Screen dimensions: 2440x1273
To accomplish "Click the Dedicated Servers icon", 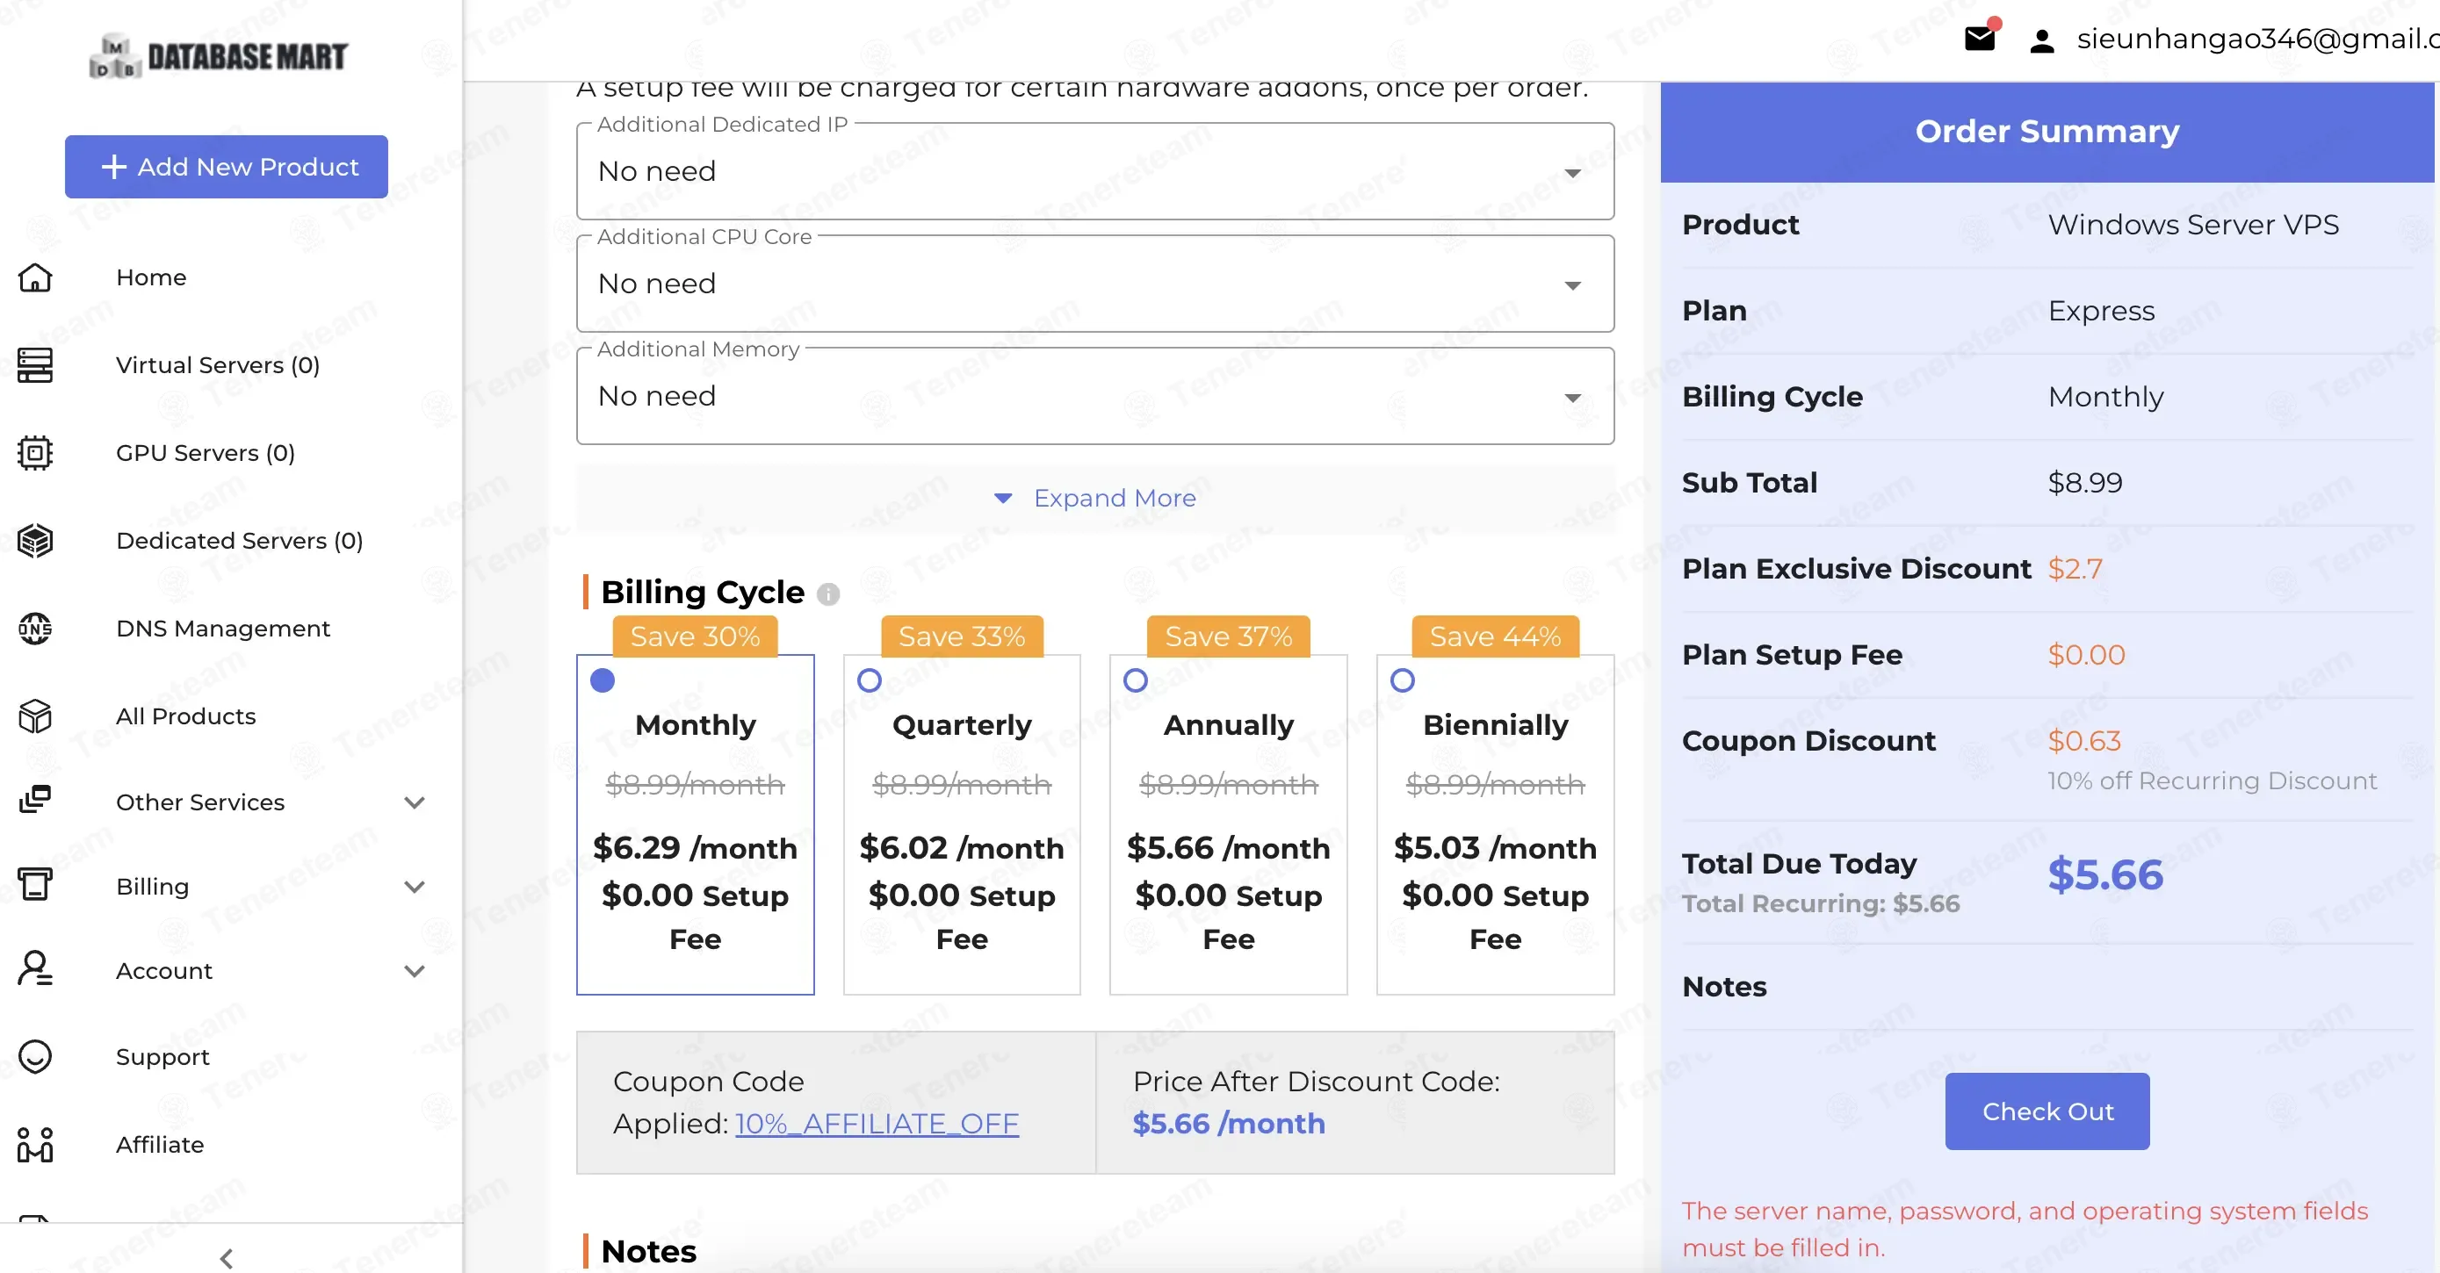I will coord(35,541).
